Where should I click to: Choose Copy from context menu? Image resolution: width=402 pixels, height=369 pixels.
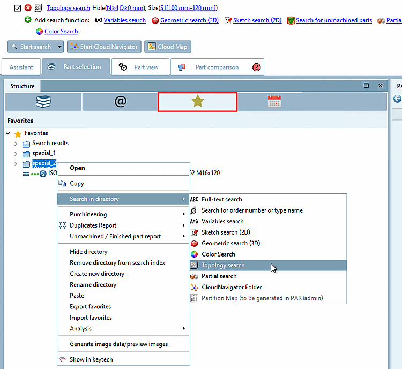click(x=123, y=184)
